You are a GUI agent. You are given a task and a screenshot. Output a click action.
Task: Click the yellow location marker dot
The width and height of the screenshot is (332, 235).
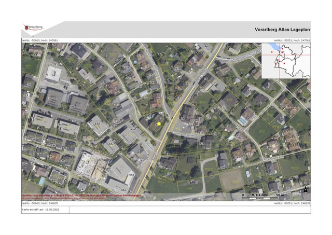pos(159,123)
